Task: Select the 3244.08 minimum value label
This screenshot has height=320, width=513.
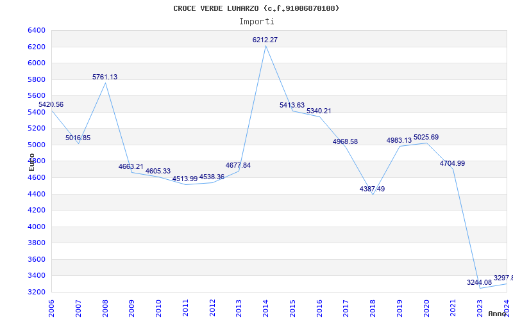Action: pyautogui.click(x=479, y=282)
